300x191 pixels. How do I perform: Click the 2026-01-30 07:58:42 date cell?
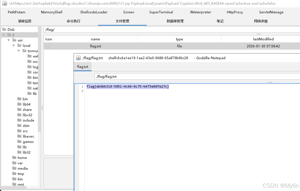click(x=263, y=46)
